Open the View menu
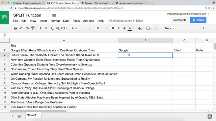This screenshot has width=216, height=121. coord(33,21)
